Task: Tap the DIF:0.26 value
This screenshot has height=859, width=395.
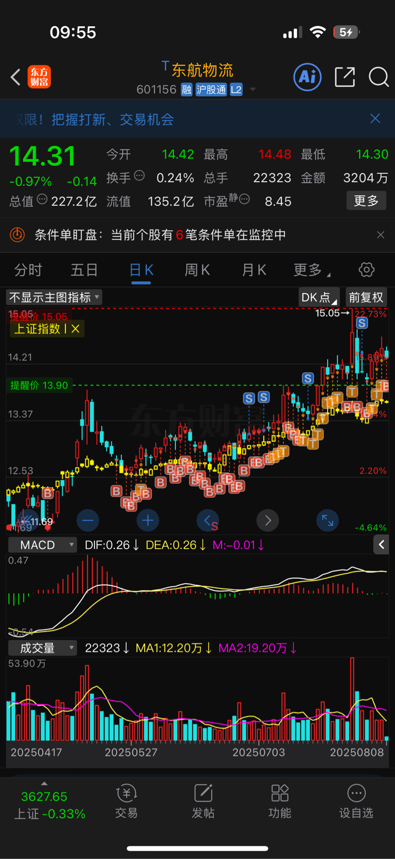Action: 112,545
